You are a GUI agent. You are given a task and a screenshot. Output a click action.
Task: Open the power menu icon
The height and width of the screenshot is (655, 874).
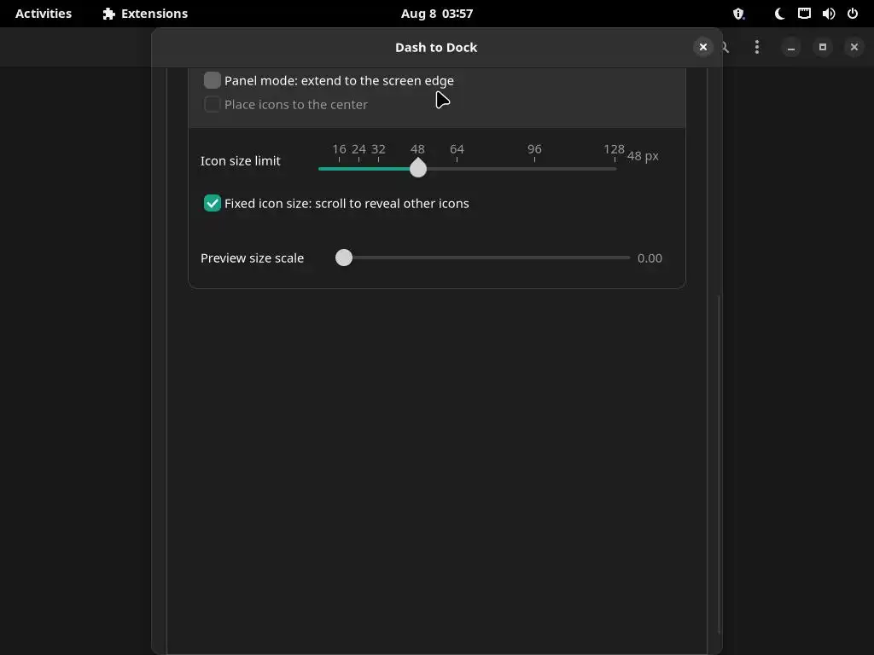(x=853, y=14)
